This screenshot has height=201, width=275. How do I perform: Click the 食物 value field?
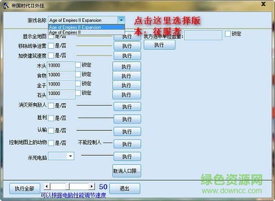pyautogui.click(x=61, y=75)
